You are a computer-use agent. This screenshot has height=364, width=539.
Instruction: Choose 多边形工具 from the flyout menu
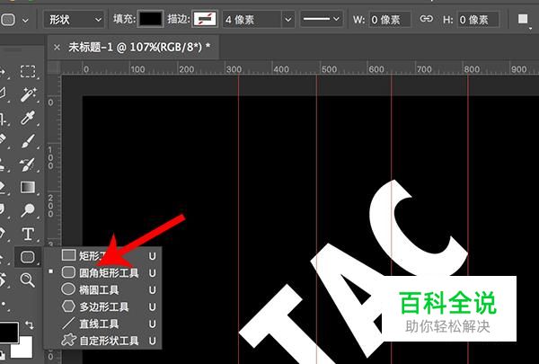coord(103,306)
